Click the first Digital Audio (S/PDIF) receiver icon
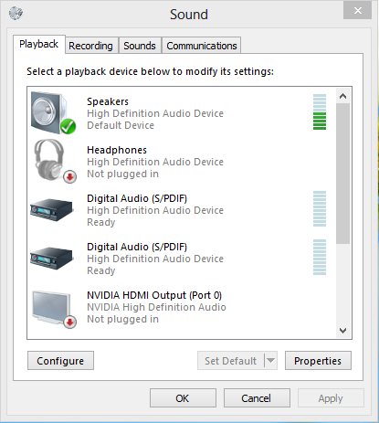379x423 pixels. click(52, 209)
